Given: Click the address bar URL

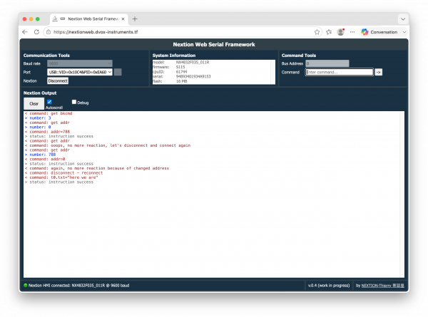Looking at the screenshot, I should pyautogui.click(x=96, y=32).
